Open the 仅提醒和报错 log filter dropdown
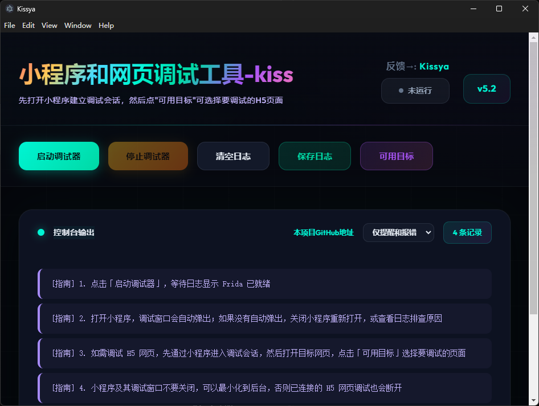 point(398,232)
